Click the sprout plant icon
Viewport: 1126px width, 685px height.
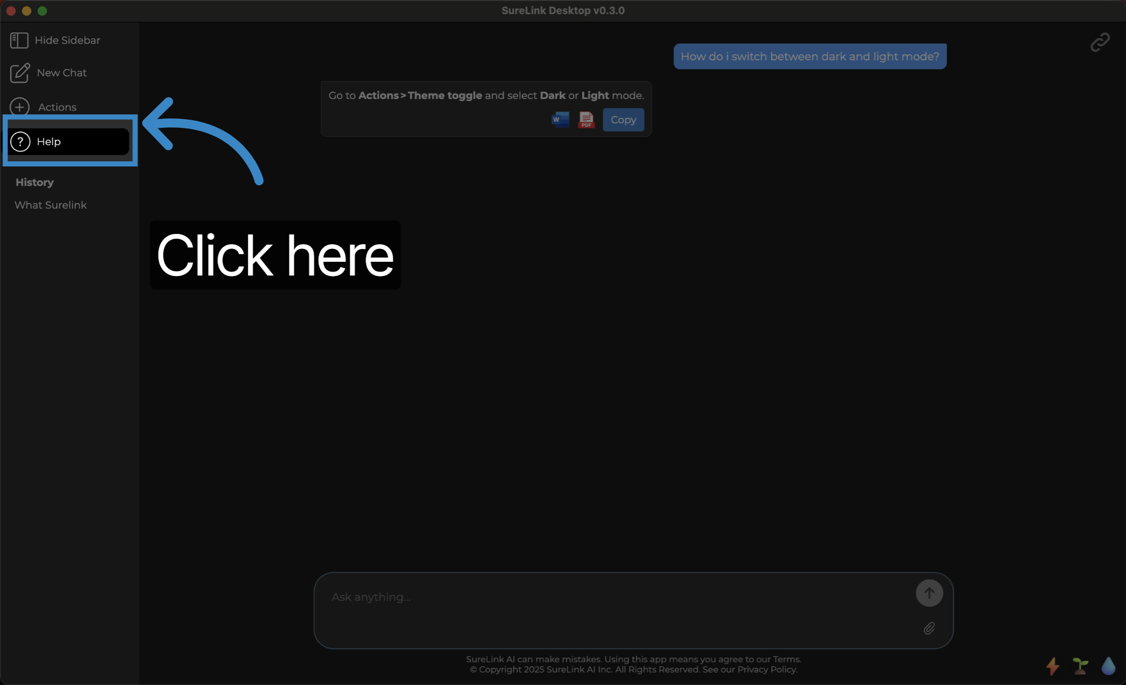click(1080, 666)
